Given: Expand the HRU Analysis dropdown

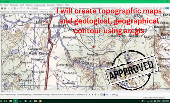Looking at the screenshot, I should [34, 12].
